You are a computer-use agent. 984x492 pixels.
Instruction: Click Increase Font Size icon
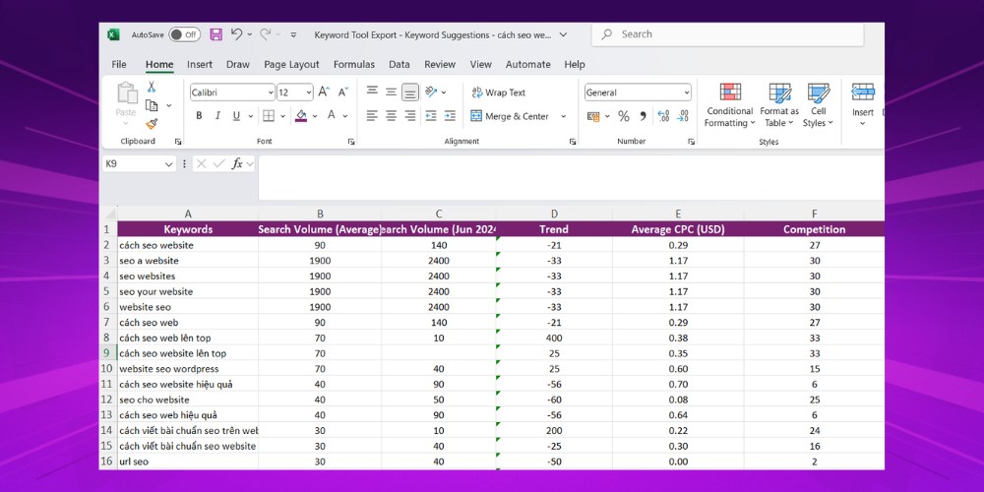click(324, 92)
